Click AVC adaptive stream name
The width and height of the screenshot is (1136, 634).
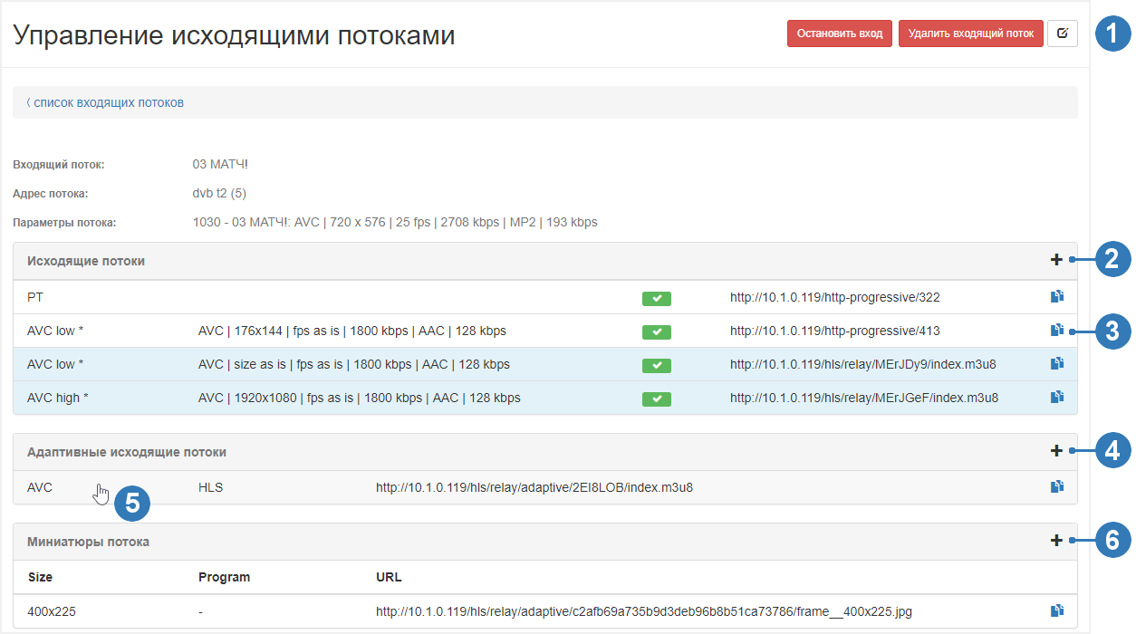point(40,487)
